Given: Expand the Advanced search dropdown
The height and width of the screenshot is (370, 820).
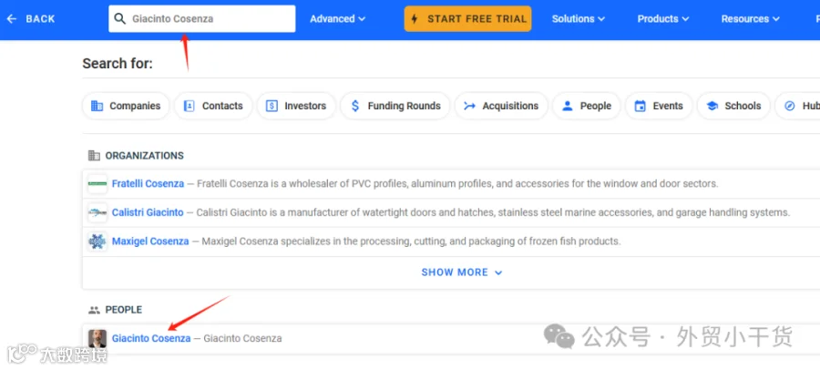Looking at the screenshot, I should coord(337,19).
